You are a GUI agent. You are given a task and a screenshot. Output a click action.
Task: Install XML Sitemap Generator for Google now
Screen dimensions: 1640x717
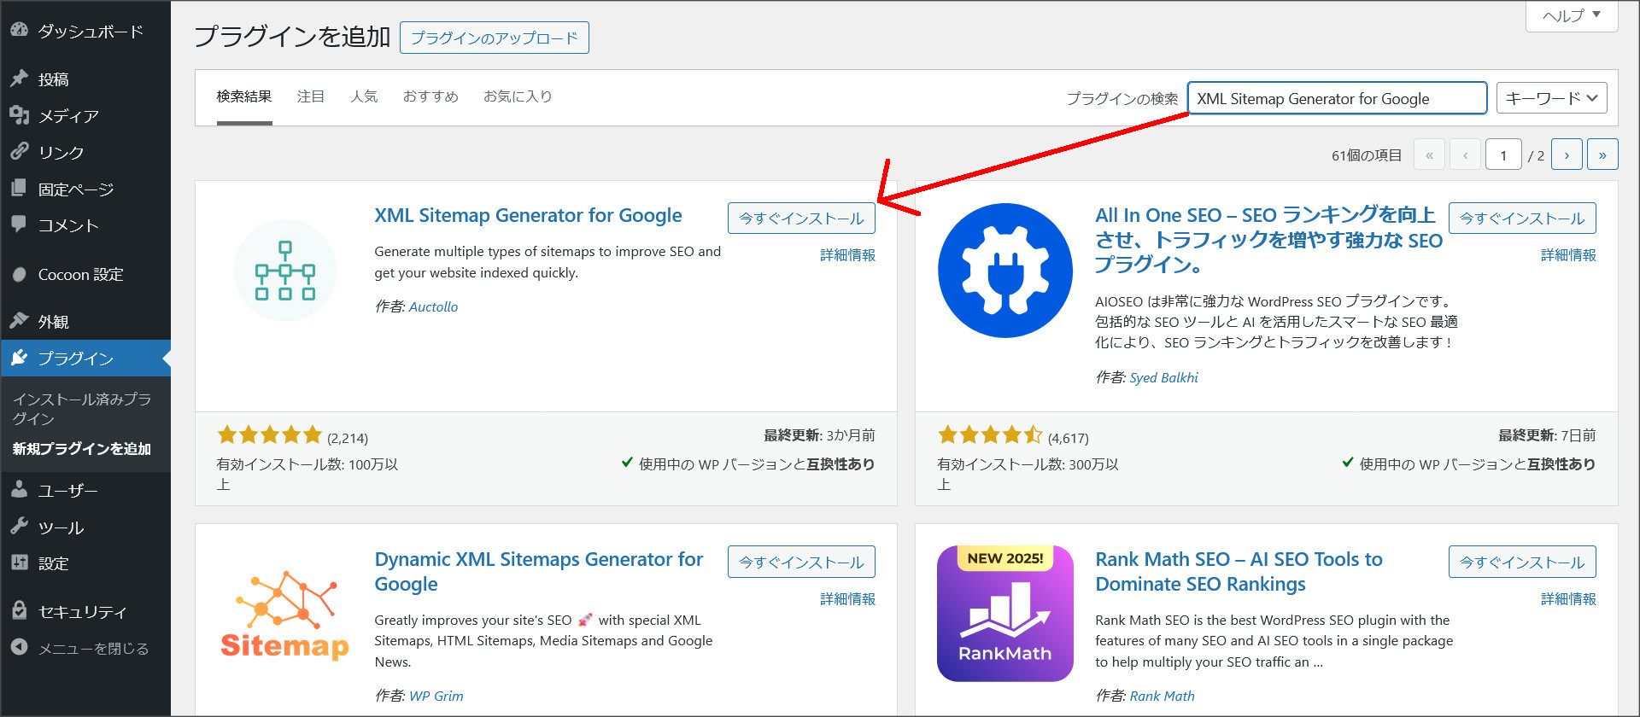[801, 219]
